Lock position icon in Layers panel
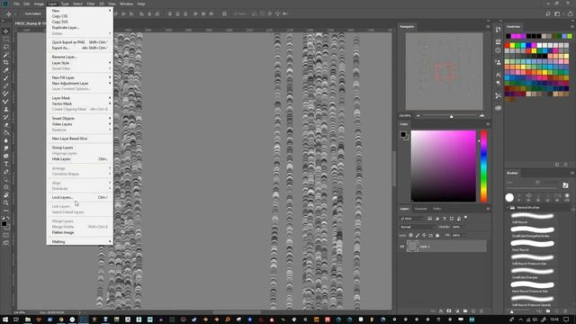 (424, 235)
